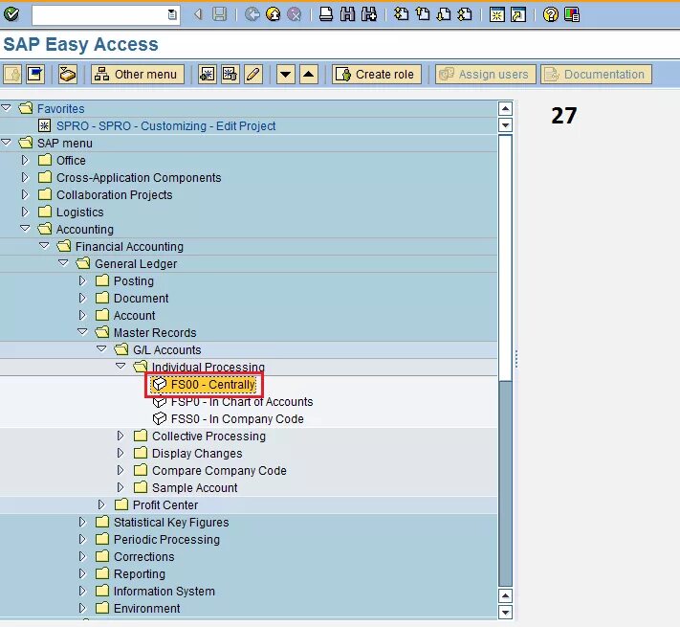Click the Delete Favorites icon

(230, 75)
